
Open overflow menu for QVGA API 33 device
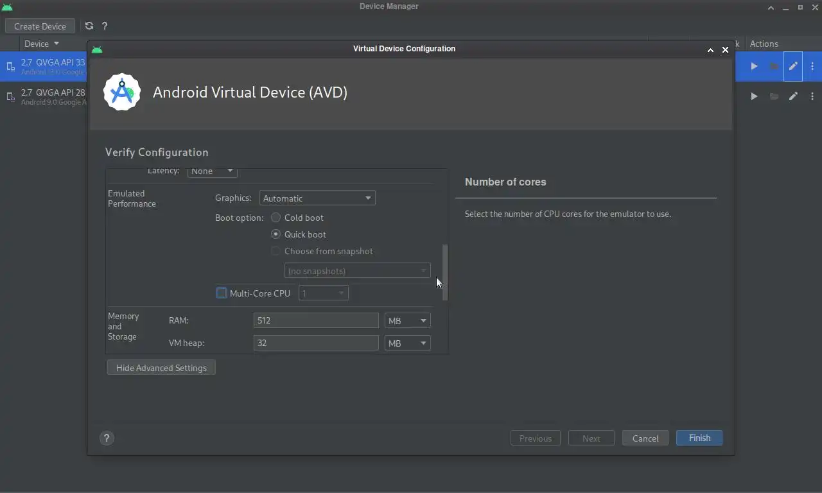pos(812,66)
